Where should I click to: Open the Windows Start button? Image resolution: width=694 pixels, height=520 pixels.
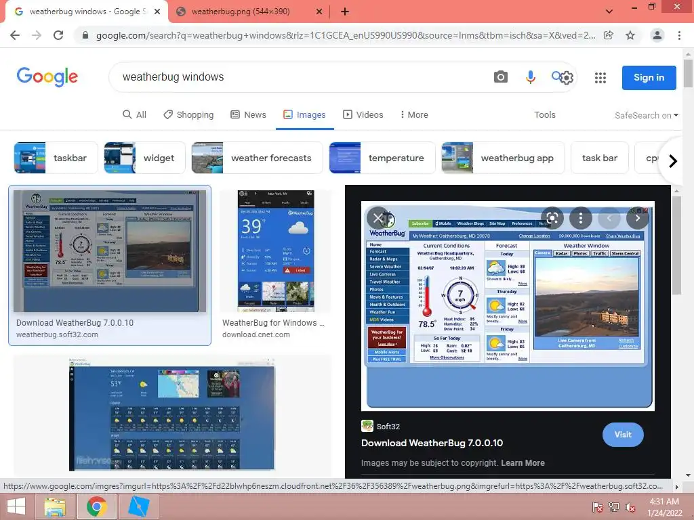point(16,506)
